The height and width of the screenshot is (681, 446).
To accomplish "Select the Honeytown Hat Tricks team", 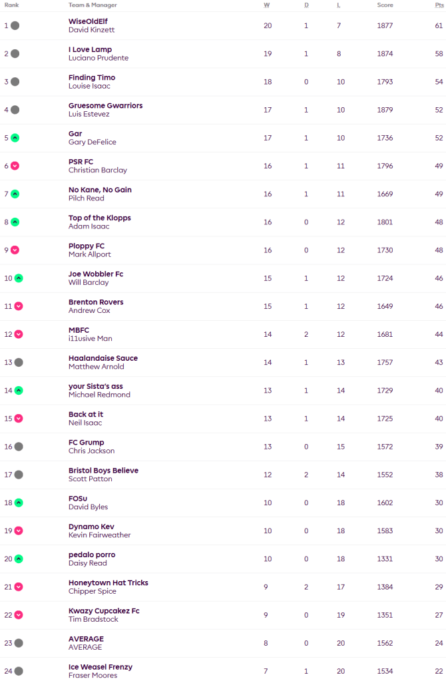I will click(x=108, y=582).
